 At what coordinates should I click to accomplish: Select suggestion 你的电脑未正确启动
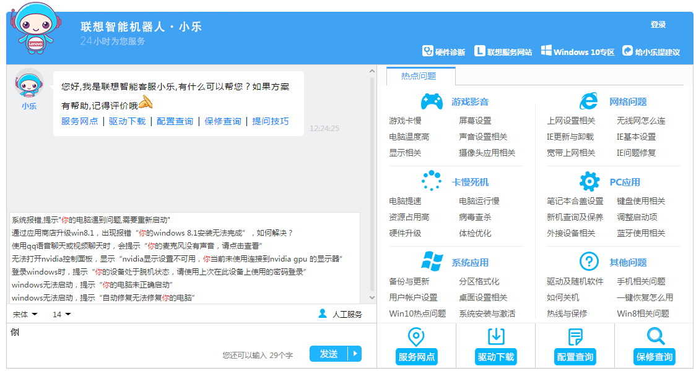point(92,284)
